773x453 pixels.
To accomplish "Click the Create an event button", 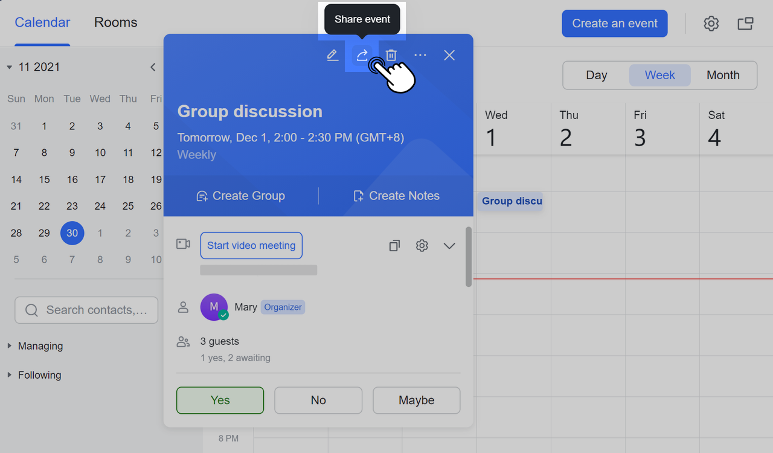I will (615, 24).
